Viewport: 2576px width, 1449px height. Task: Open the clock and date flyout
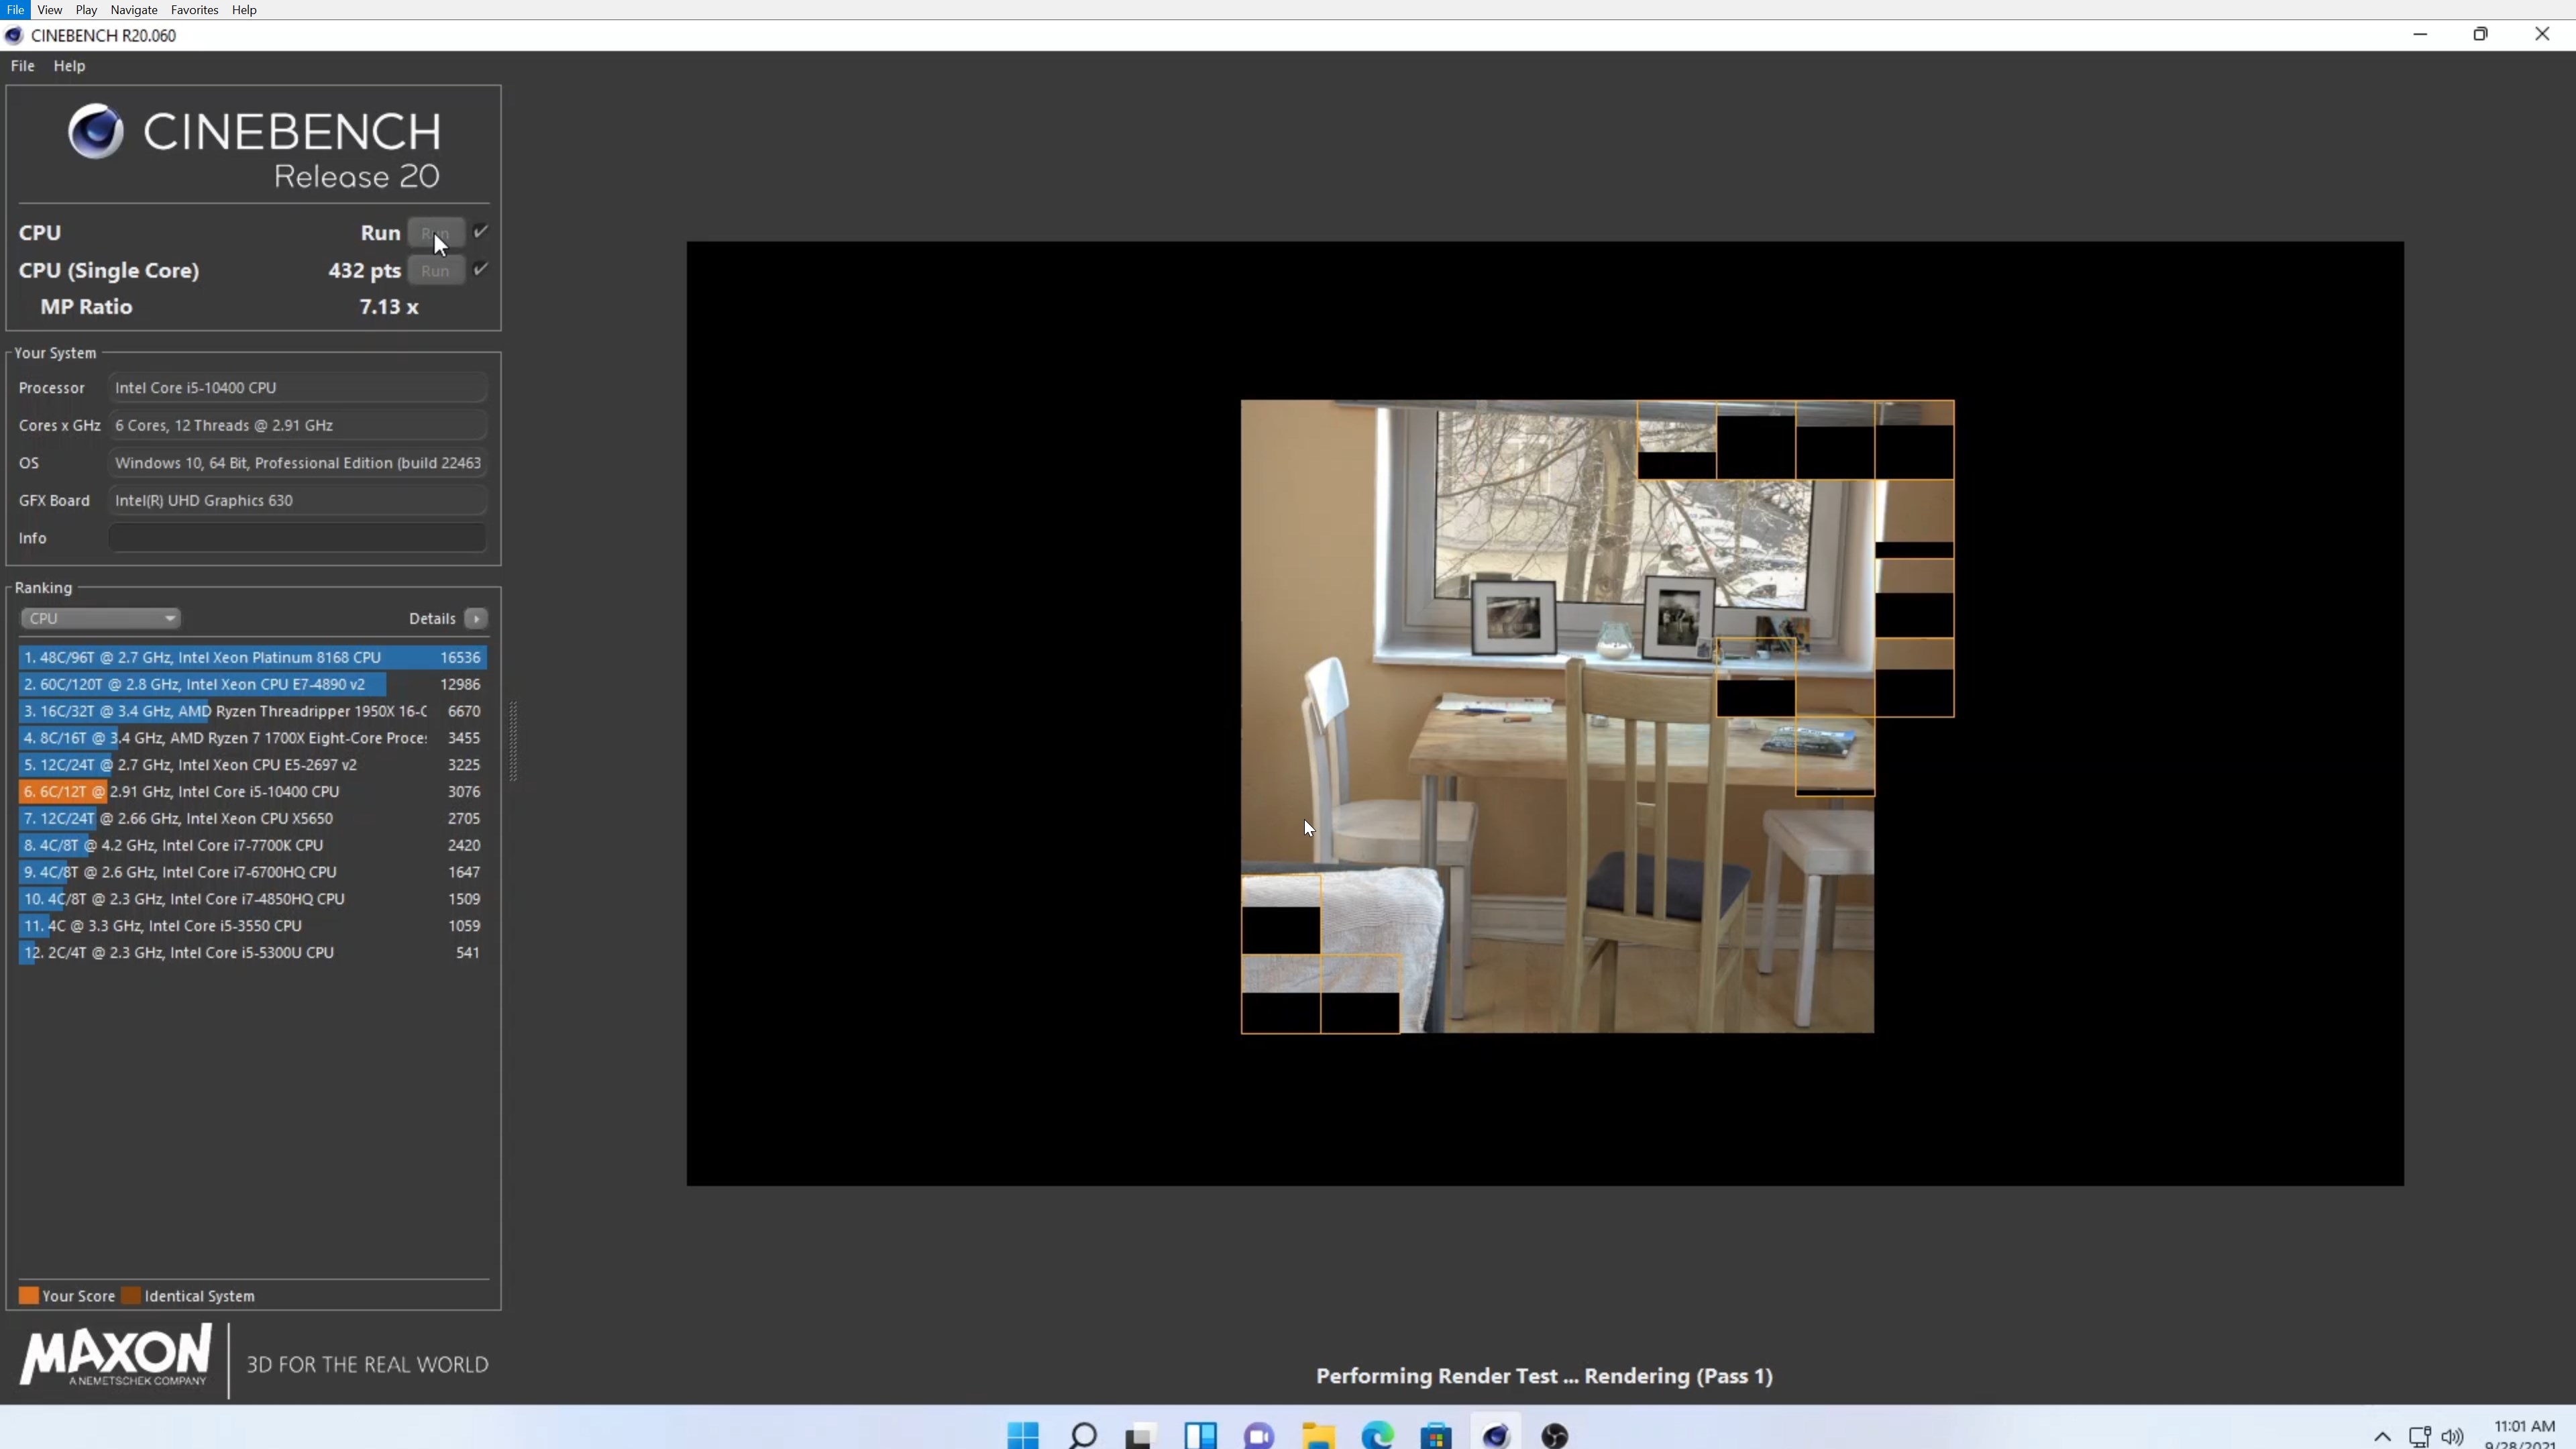[2524, 1435]
